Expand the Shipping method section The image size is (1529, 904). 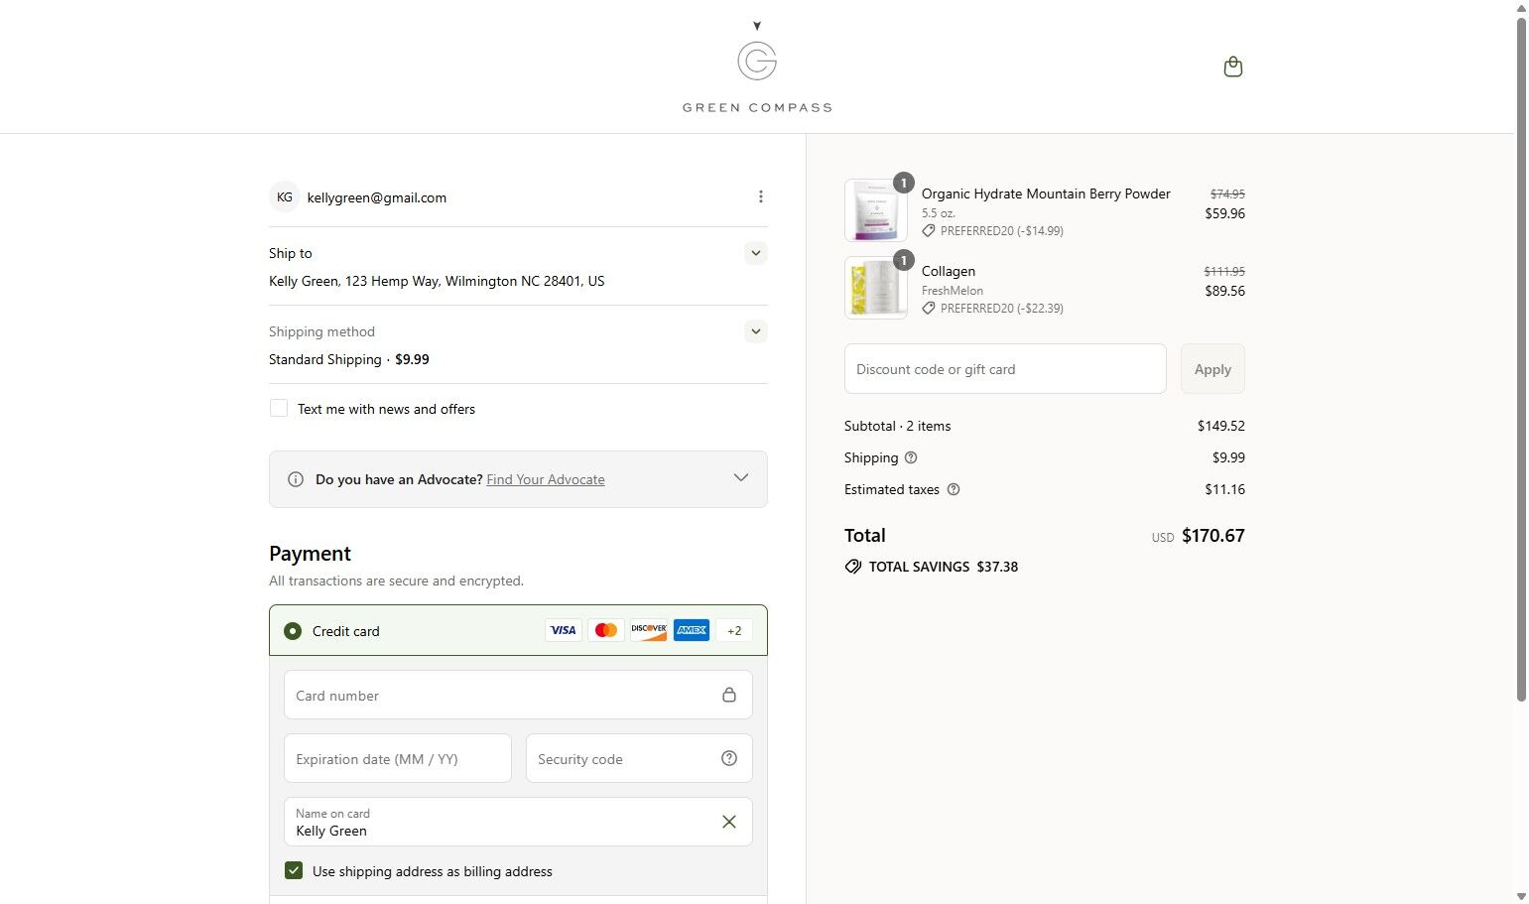click(x=756, y=331)
